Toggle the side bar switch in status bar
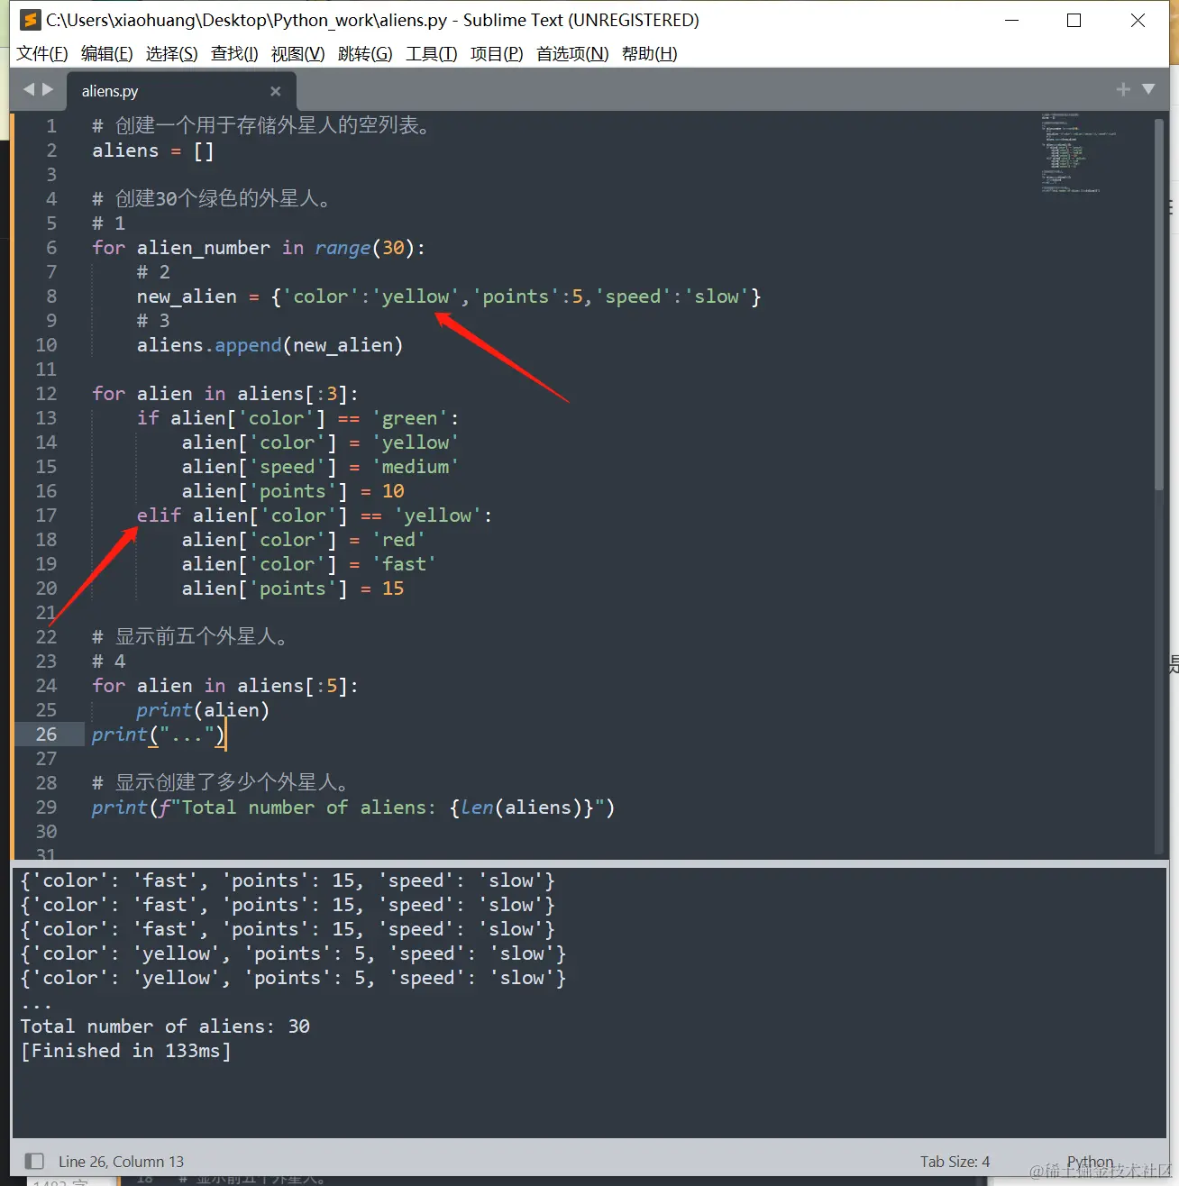The image size is (1179, 1186). pos(34,1161)
